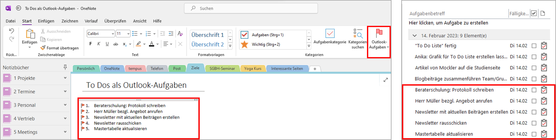The width and height of the screenshot is (556, 140).
Task: Apply bold formatting with F button
Action: [90, 44]
